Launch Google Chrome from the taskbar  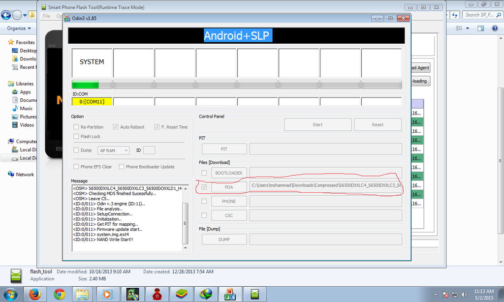(x=60, y=294)
